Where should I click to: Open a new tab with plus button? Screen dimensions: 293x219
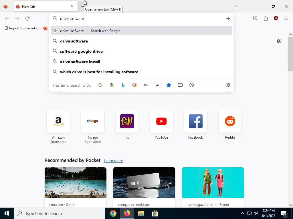click(82, 7)
